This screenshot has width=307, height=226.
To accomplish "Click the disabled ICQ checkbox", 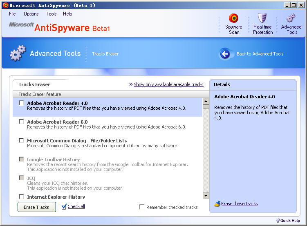I will pos(21,178).
